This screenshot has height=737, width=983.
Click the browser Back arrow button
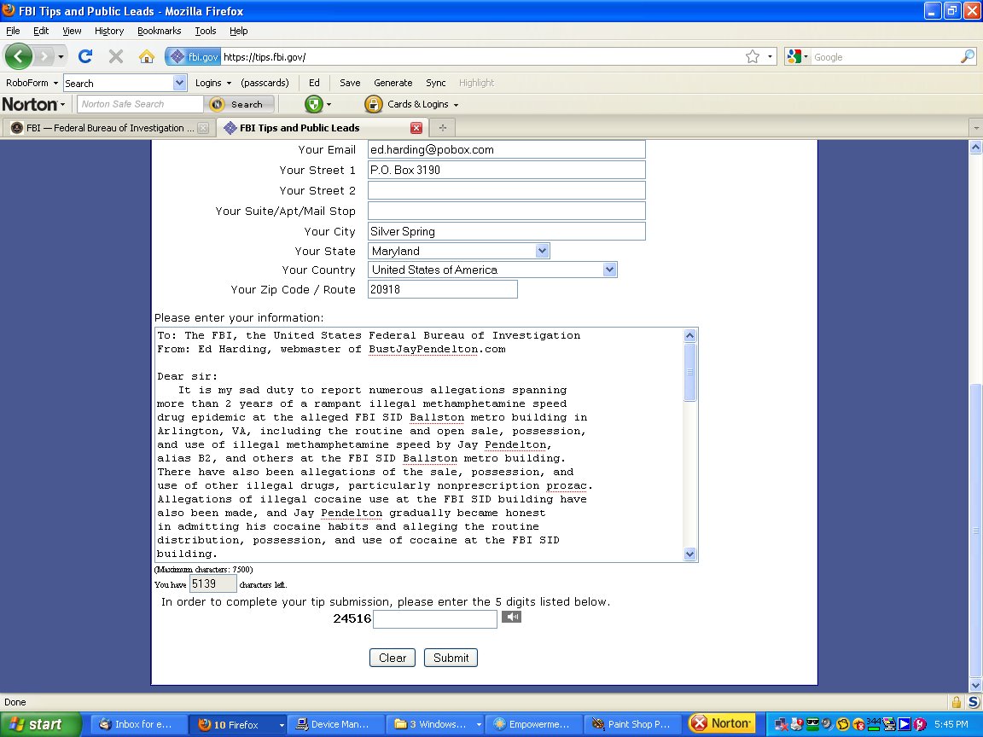point(18,56)
